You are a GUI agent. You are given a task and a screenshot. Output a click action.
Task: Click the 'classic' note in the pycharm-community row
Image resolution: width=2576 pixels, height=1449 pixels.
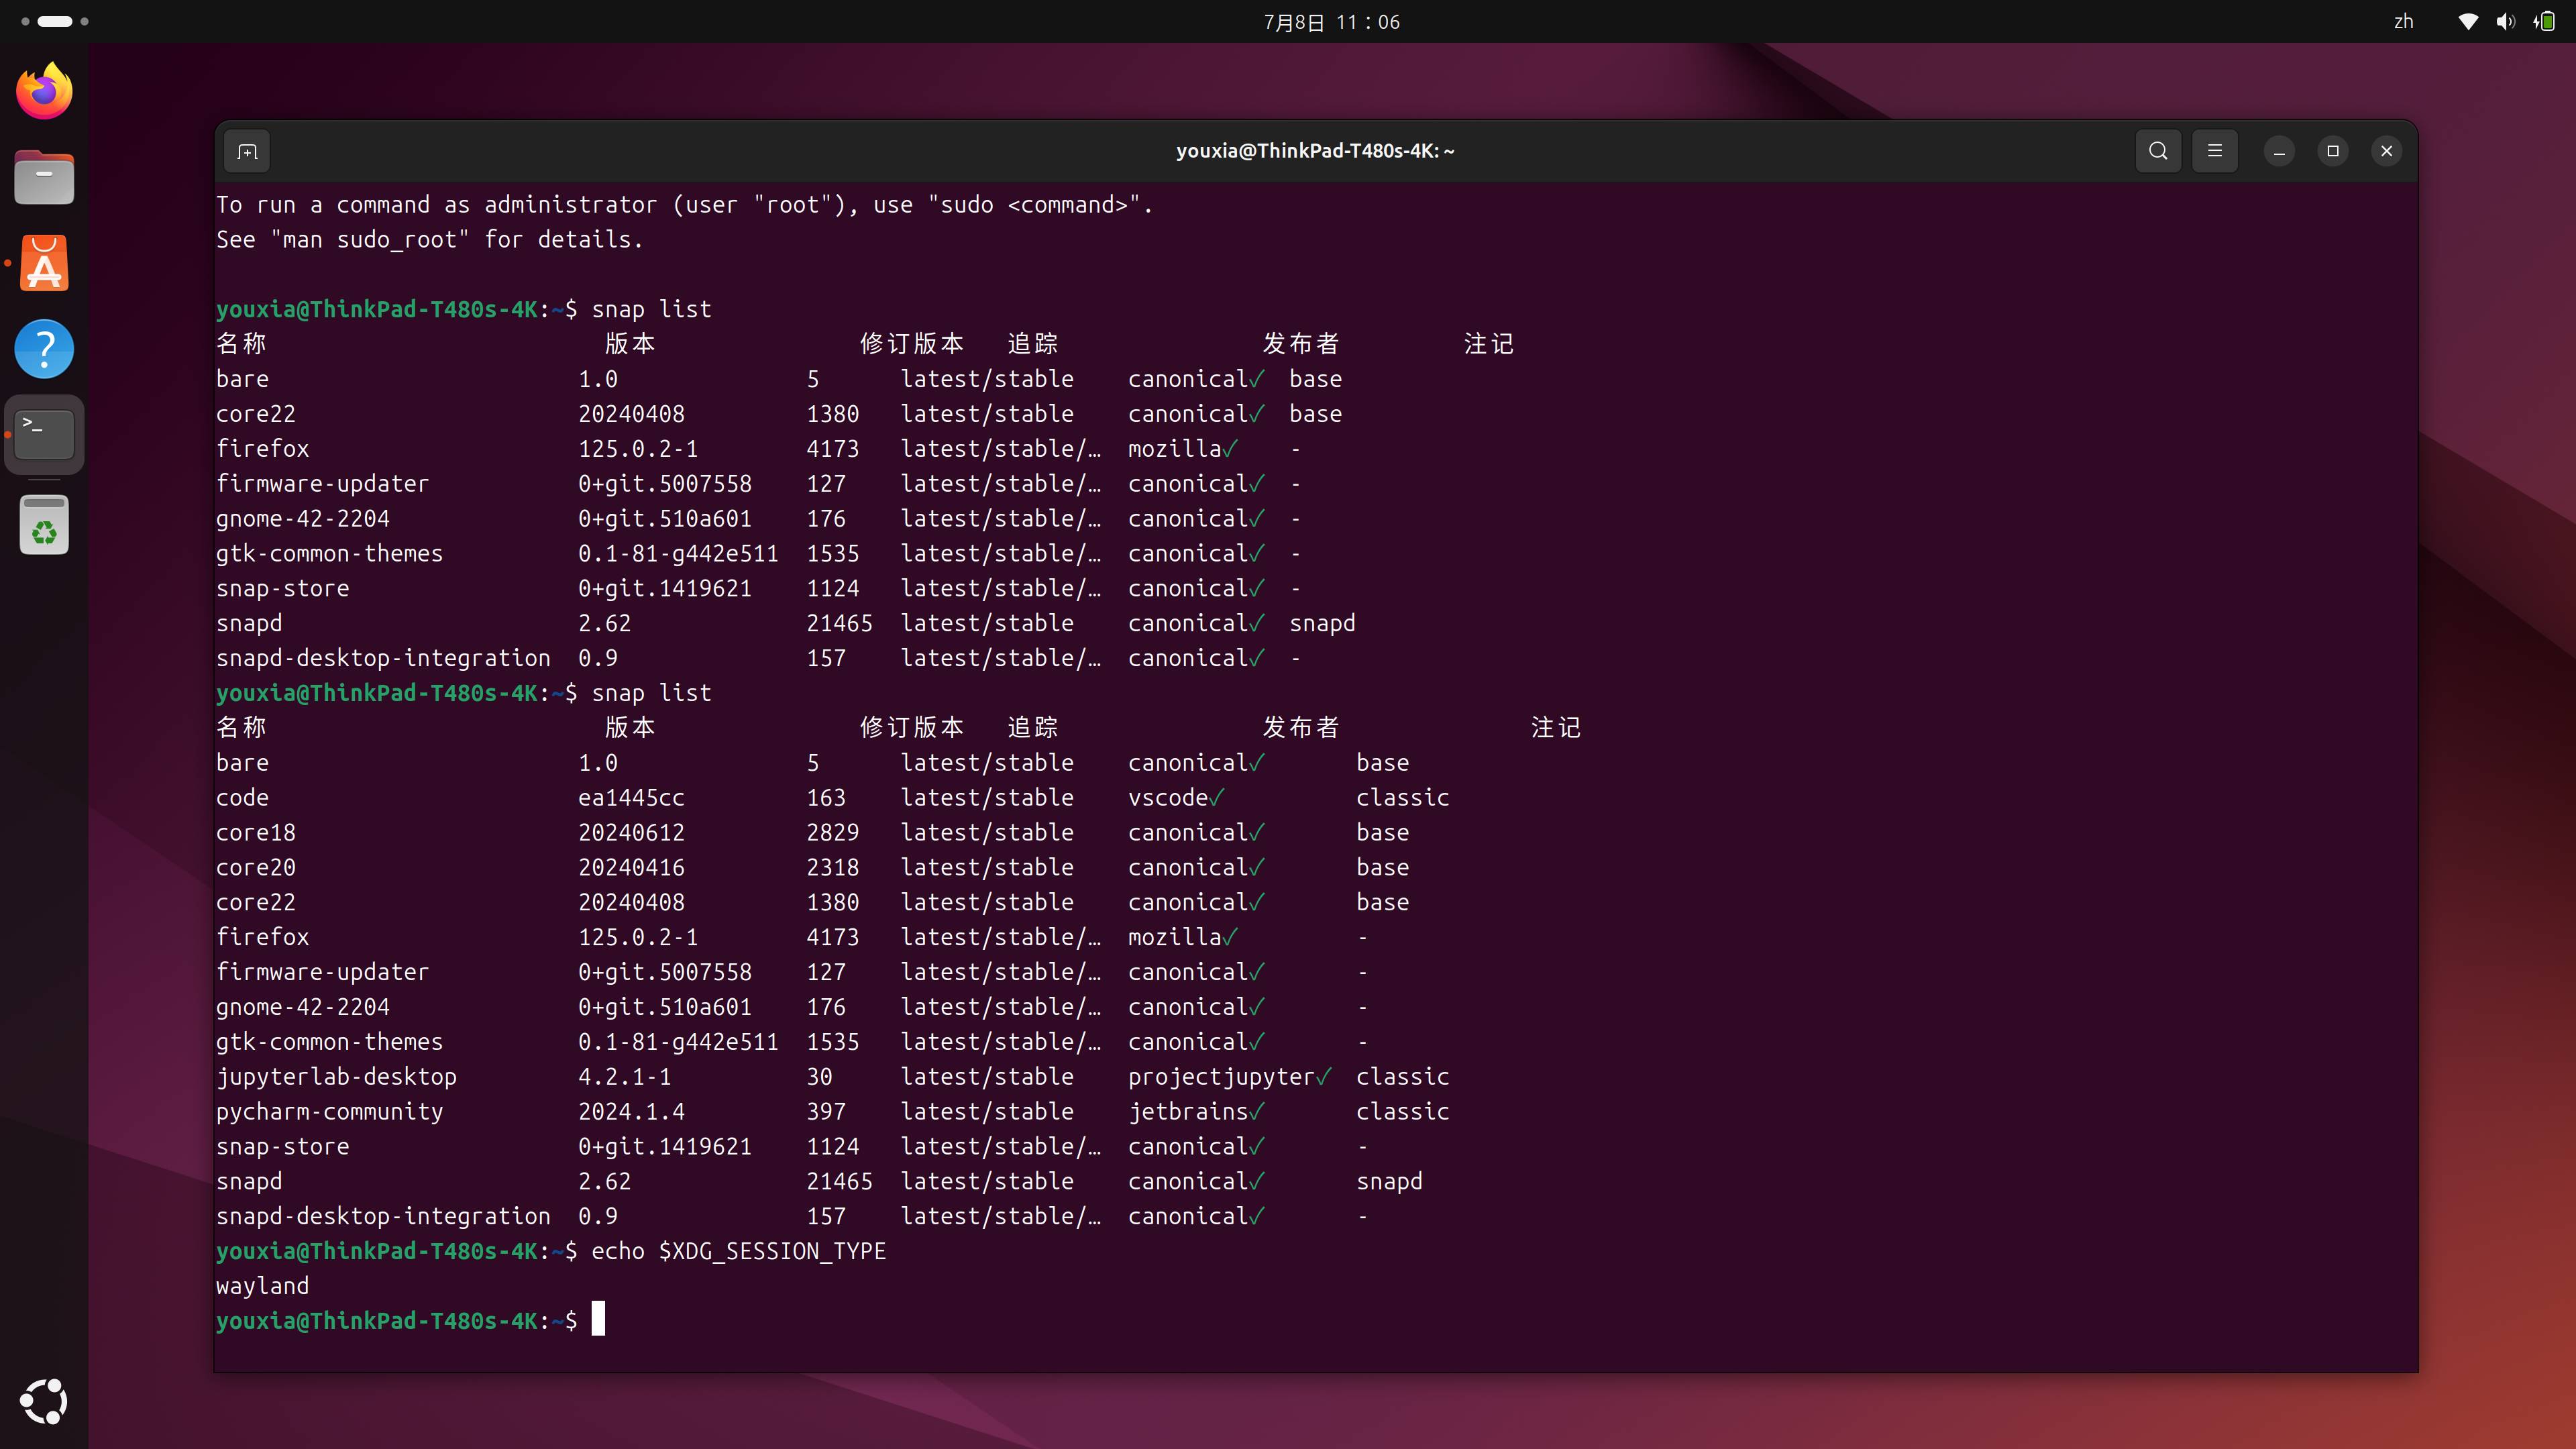coord(1402,1112)
